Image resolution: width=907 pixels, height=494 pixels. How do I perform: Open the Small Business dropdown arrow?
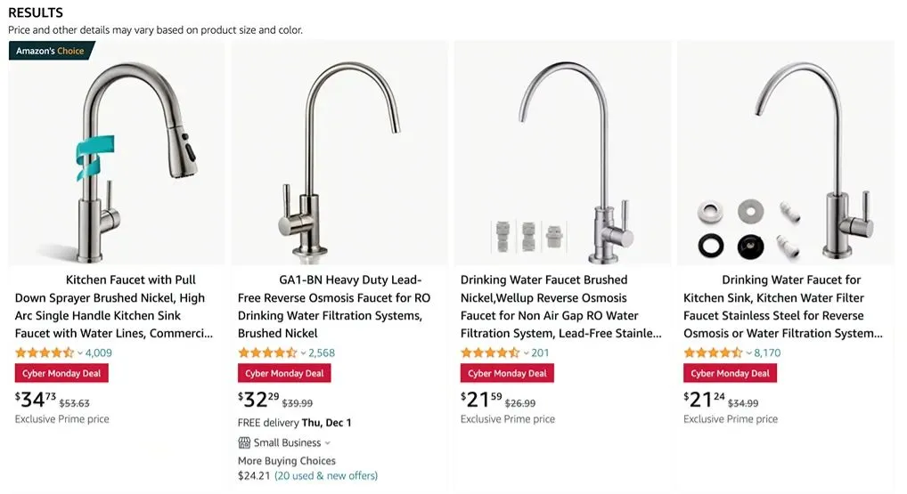[x=327, y=443]
